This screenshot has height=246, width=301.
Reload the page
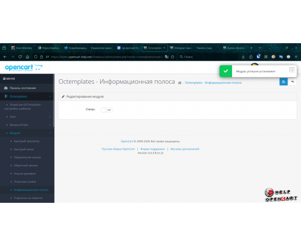(x=20, y=57)
